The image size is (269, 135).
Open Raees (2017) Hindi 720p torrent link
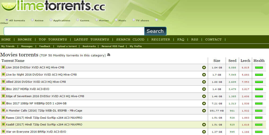point(44,118)
